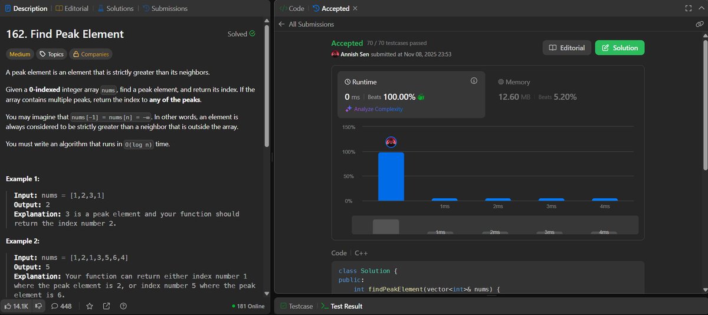This screenshot has width=708, height=315.
Task: Jump to Topics section
Action: [x=52, y=54]
